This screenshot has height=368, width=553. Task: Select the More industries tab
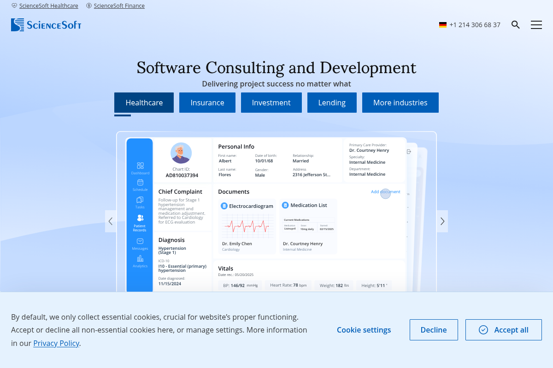pos(400,103)
